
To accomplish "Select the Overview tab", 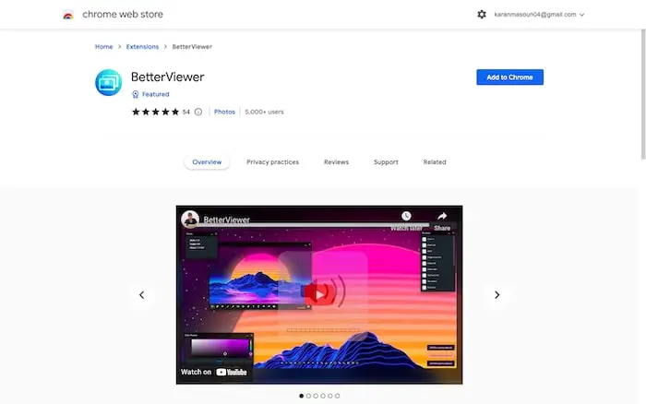I will 207,161.
